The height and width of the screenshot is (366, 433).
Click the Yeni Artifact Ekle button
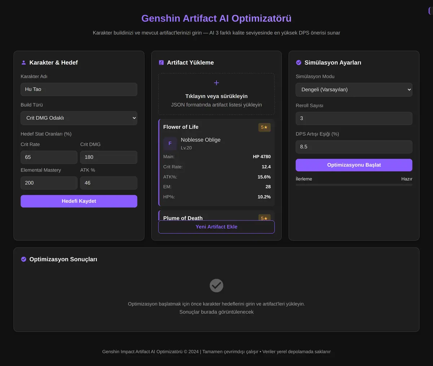click(216, 227)
